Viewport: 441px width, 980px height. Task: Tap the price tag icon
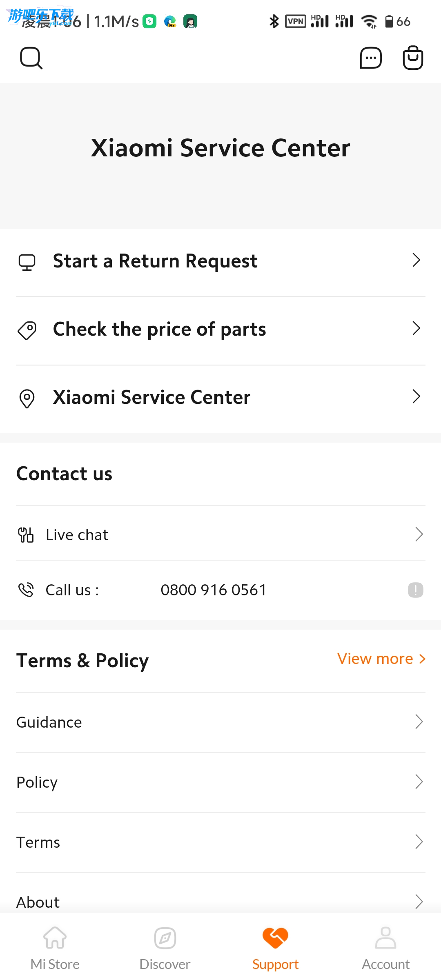click(27, 330)
